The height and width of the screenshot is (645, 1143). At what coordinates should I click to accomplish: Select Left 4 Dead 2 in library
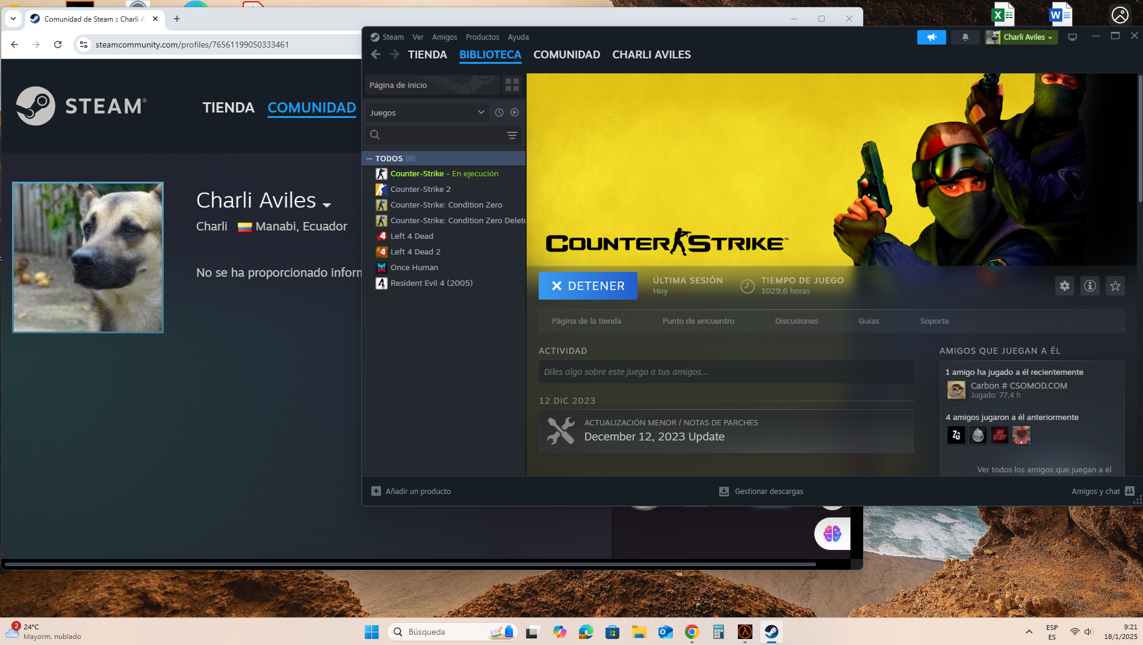pyautogui.click(x=415, y=252)
